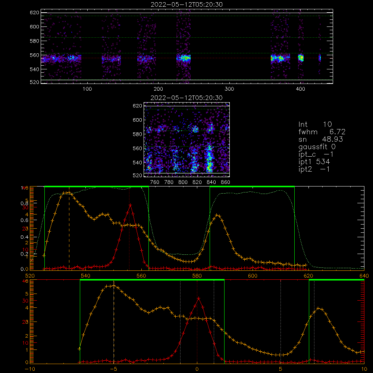Click x-axis label "820" under the small image
The height and width of the screenshot is (373, 373).
click(197, 182)
